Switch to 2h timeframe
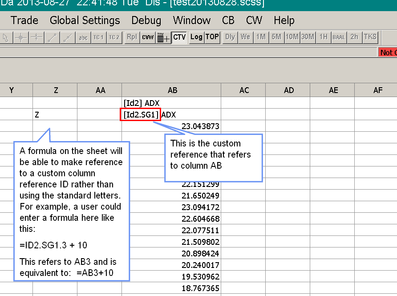The image size is (397, 296). point(354,37)
